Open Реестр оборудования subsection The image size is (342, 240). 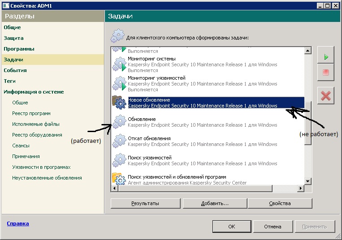(x=37, y=135)
